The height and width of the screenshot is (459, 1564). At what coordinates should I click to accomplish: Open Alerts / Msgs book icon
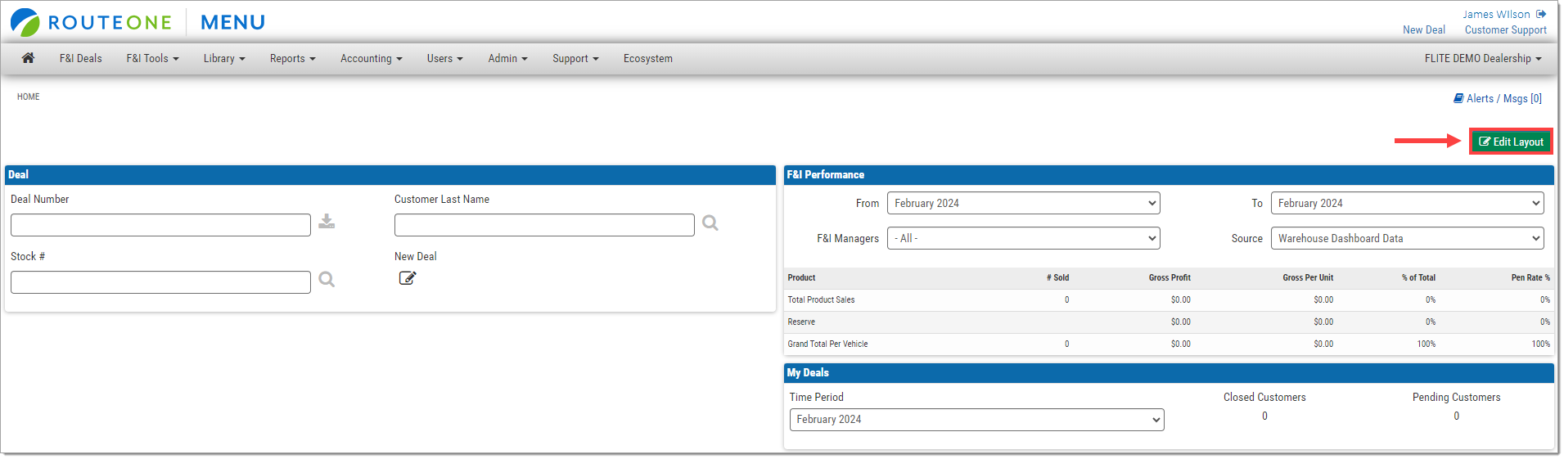click(1458, 98)
